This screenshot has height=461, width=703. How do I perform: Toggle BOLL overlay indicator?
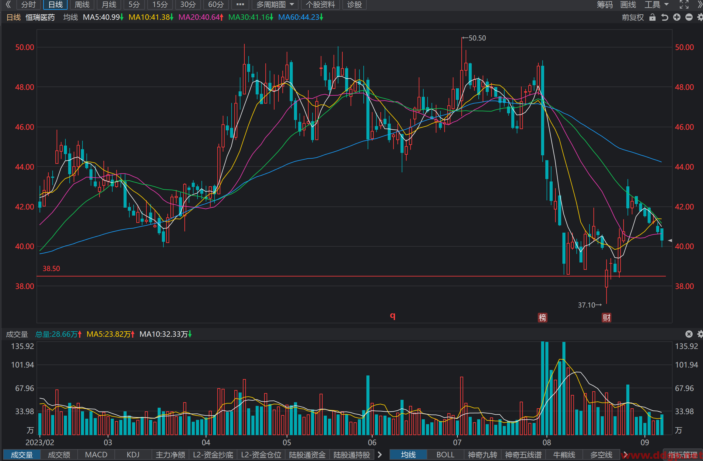coord(445,455)
